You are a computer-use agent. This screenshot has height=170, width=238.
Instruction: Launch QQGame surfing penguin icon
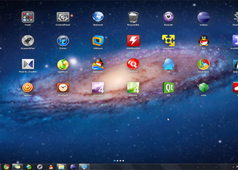click(x=98, y=64)
